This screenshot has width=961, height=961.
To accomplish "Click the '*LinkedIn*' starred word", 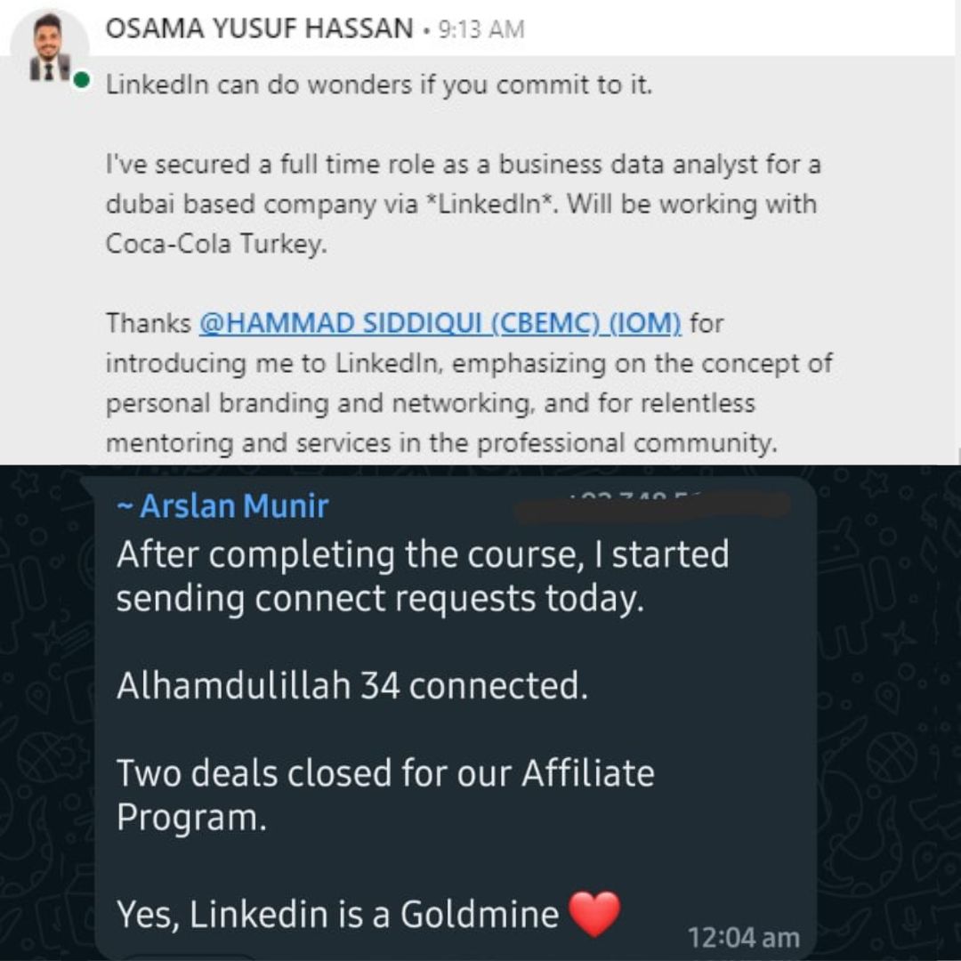I will tap(490, 204).
